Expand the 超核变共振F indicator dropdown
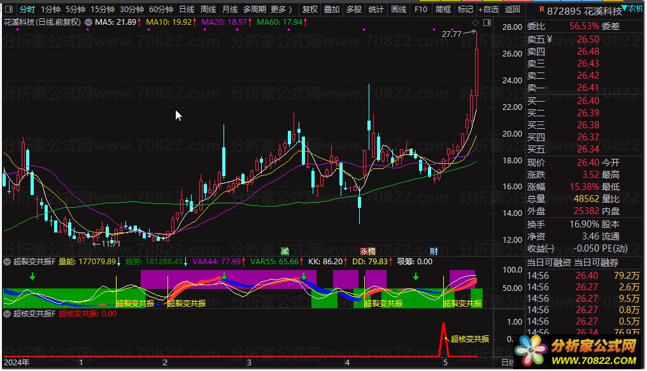This screenshot has height=371, width=647. [x=7, y=314]
